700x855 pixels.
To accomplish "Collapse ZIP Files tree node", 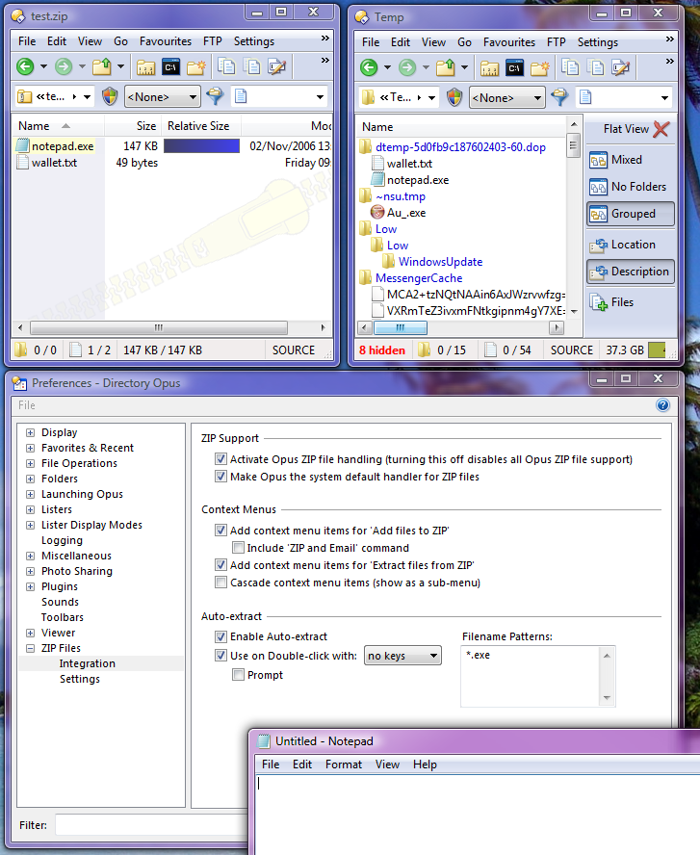I will [x=31, y=648].
